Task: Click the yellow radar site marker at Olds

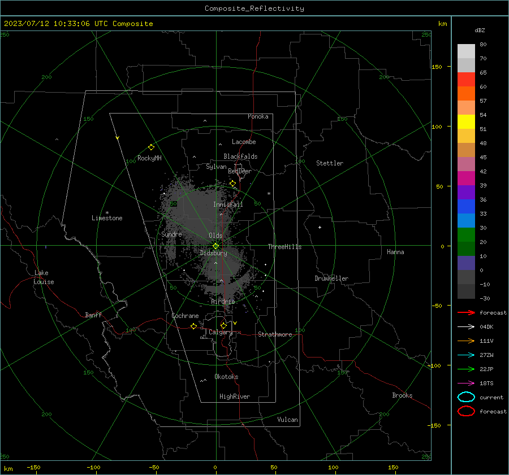Action: (x=215, y=246)
